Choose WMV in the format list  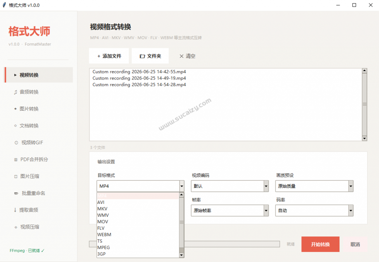pos(138,215)
